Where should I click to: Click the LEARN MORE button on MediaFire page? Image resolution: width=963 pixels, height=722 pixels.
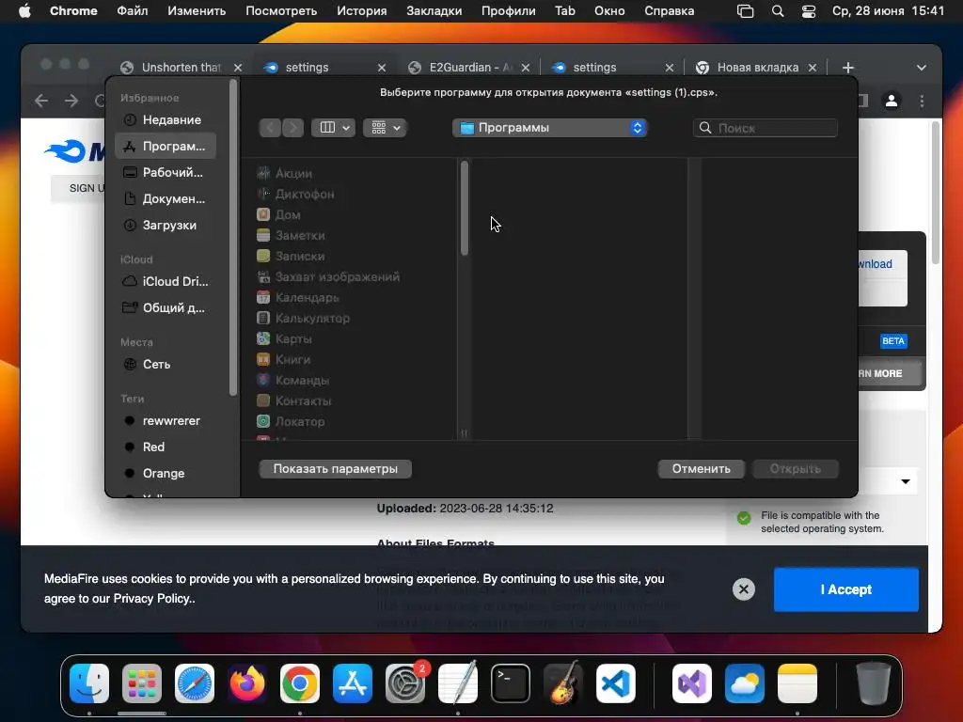(890, 374)
